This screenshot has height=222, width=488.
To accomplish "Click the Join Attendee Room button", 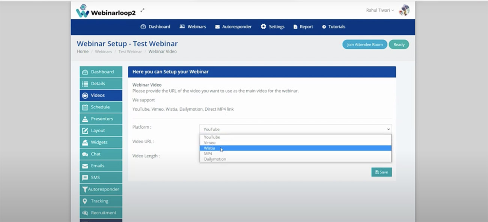I will (365, 44).
